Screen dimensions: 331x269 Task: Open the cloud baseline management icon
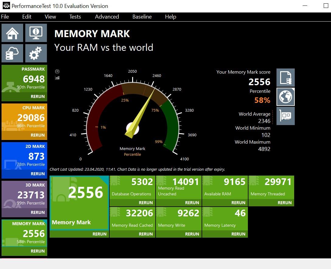(12, 53)
